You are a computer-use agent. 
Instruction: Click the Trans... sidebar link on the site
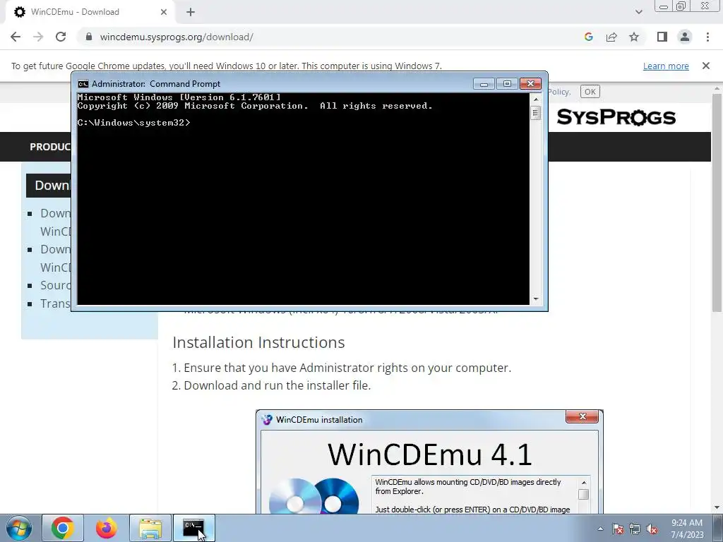55,303
